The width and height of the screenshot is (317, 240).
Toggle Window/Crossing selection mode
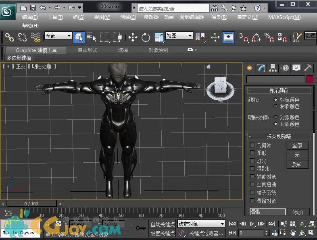point(117,37)
